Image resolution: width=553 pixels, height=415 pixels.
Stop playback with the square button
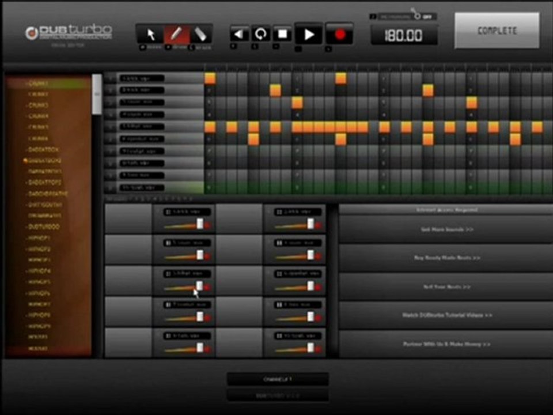pos(282,34)
